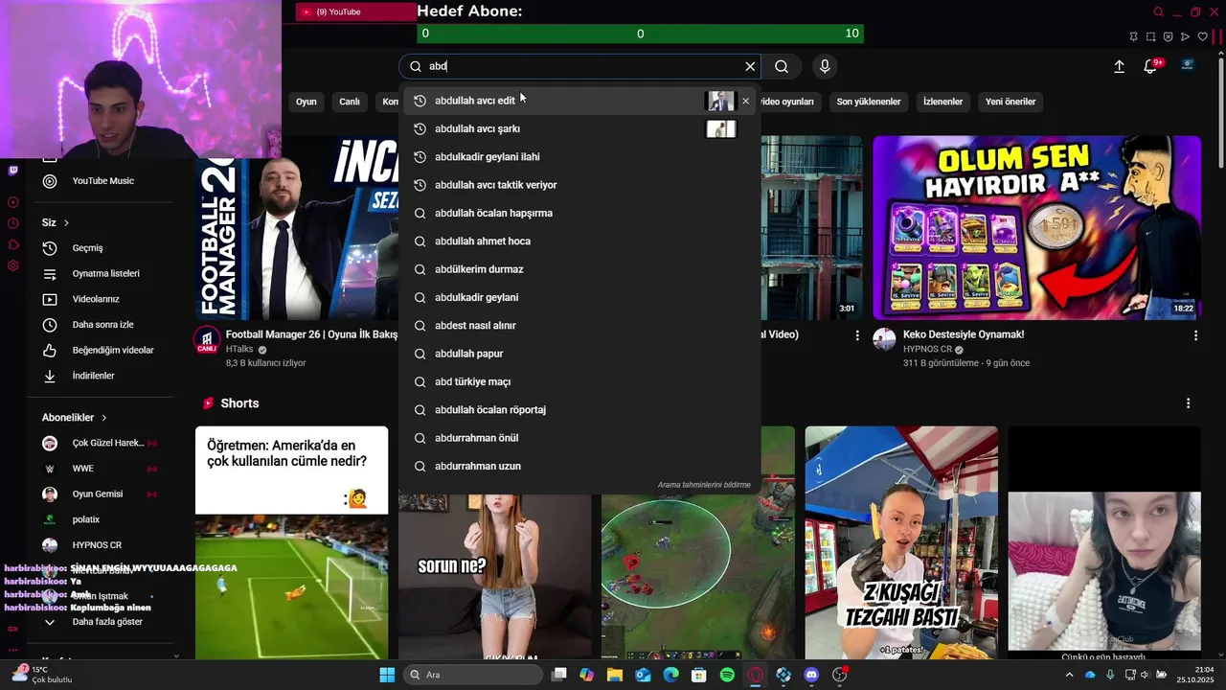
Task: Click the search magnifier button
Action: (x=782, y=66)
